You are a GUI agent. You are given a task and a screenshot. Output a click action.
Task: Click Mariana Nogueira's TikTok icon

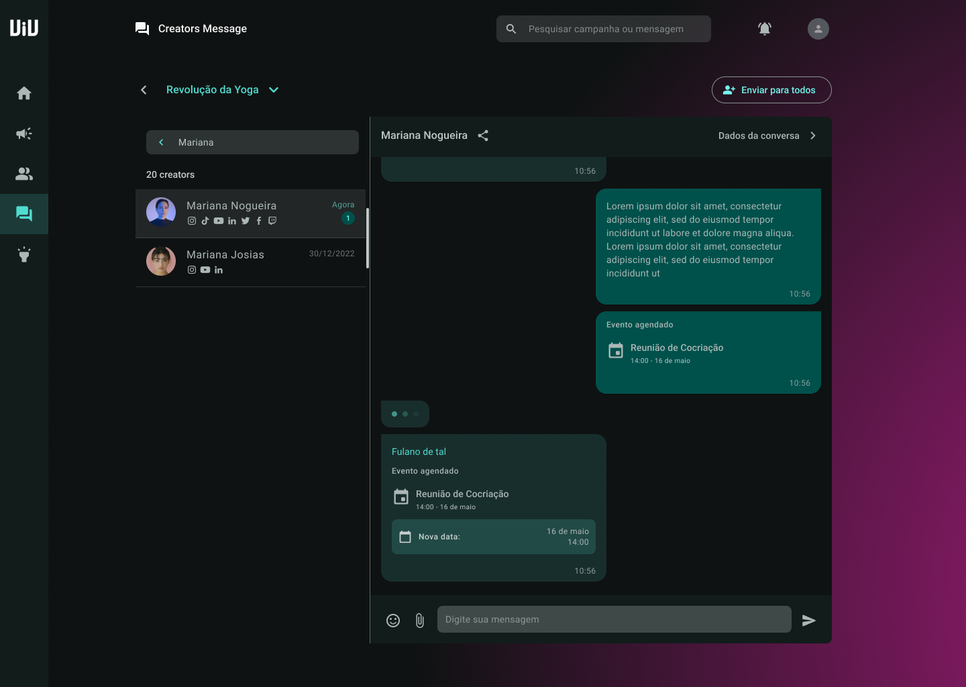pos(205,221)
